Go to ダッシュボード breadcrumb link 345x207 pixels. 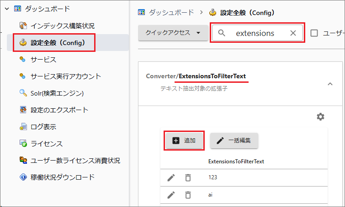pyautogui.click(x=171, y=12)
